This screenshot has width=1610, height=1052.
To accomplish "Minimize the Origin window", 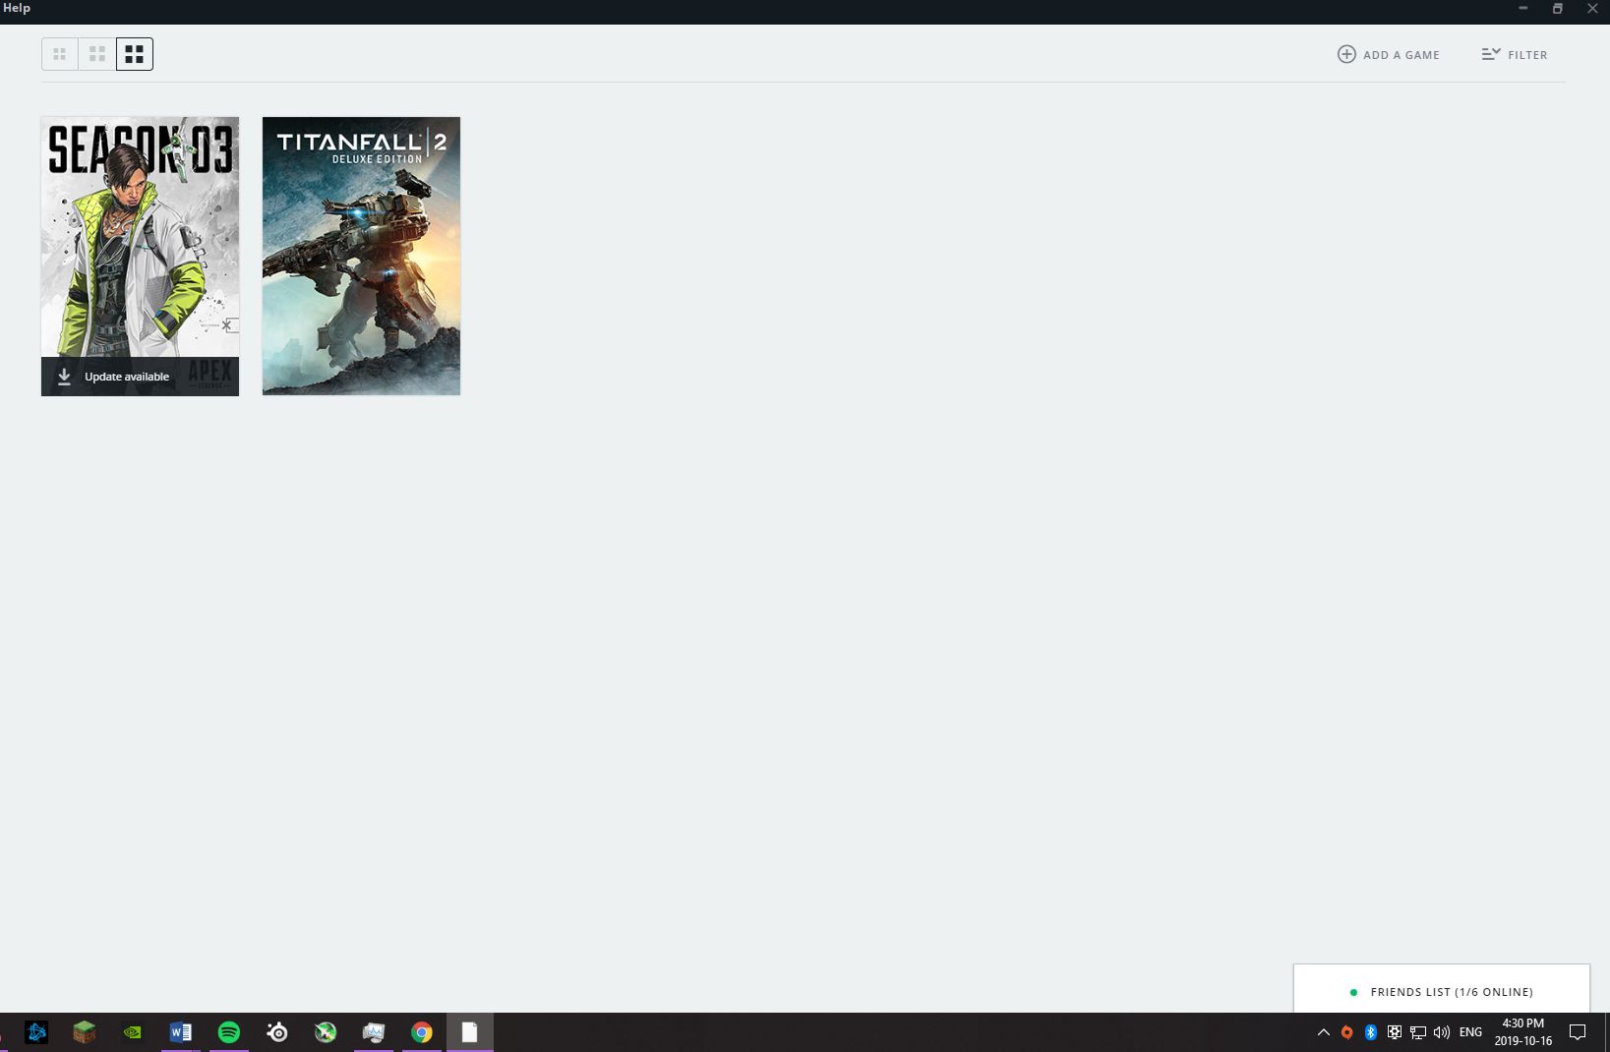I will [1522, 8].
